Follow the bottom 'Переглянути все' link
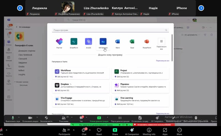Screen dimensions: 221x136 [162, 113]
